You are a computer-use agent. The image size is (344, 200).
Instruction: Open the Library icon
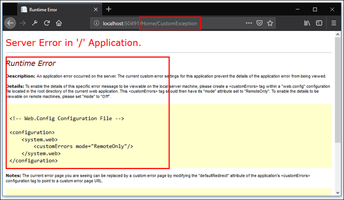307,23
